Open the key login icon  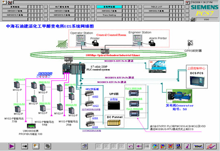(x=24, y=146)
